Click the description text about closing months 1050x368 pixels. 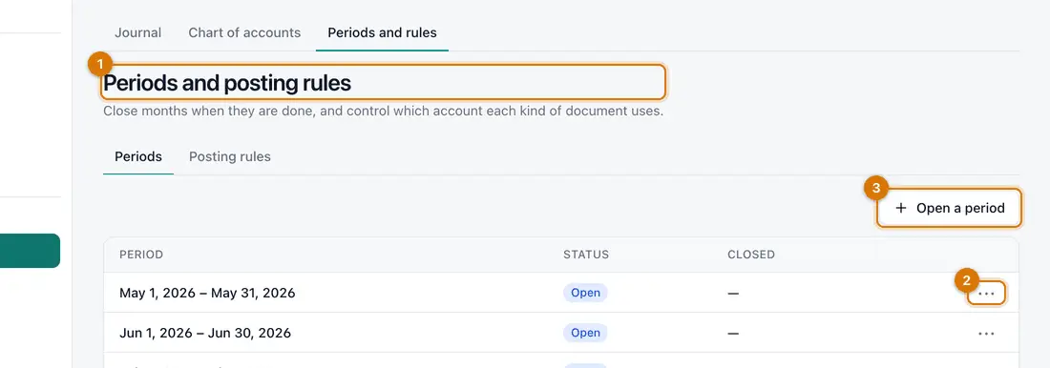click(x=383, y=112)
